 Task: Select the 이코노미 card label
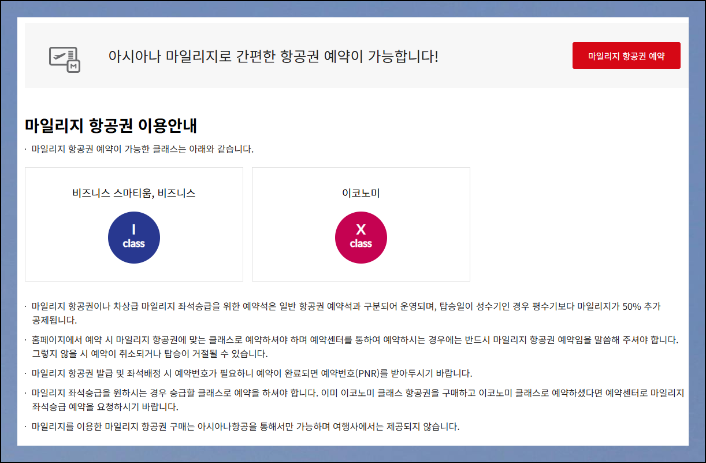click(x=361, y=193)
